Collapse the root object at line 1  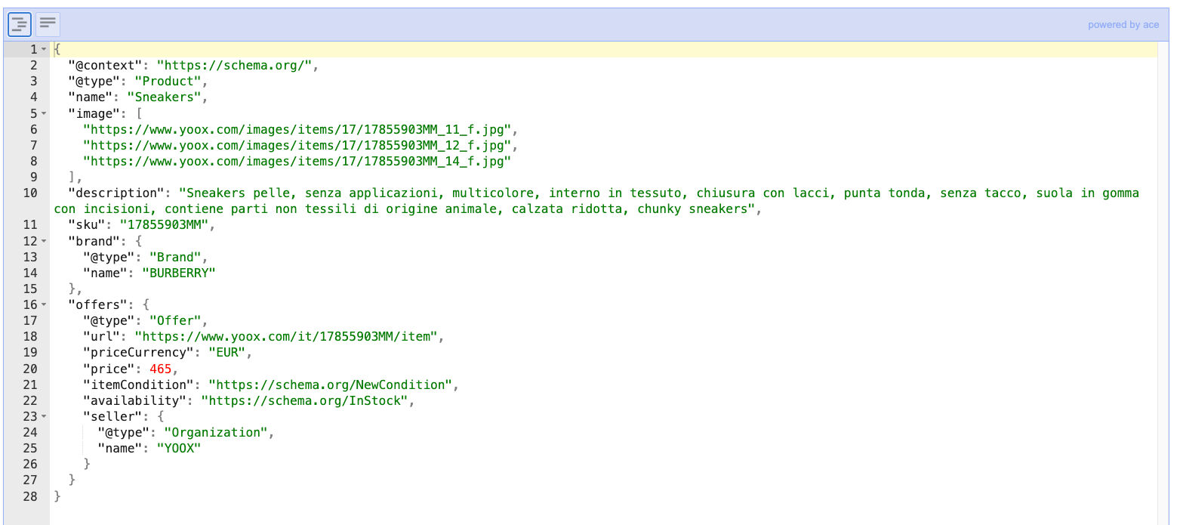[x=44, y=49]
